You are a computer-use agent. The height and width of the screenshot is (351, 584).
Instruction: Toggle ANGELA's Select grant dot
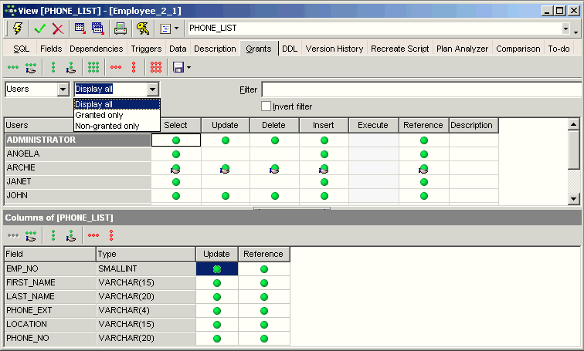[x=176, y=154]
